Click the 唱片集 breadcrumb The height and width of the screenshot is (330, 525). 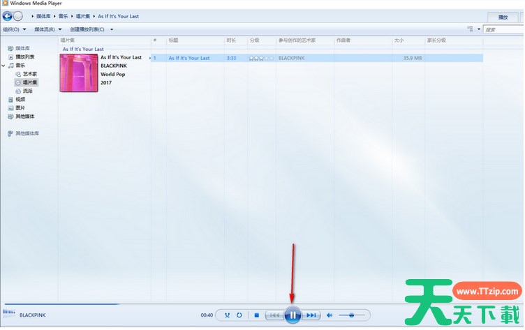coord(82,16)
